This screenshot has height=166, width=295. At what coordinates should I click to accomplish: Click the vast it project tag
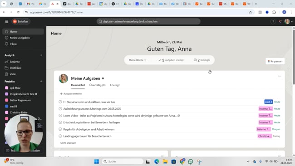click(x=269, y=102)
